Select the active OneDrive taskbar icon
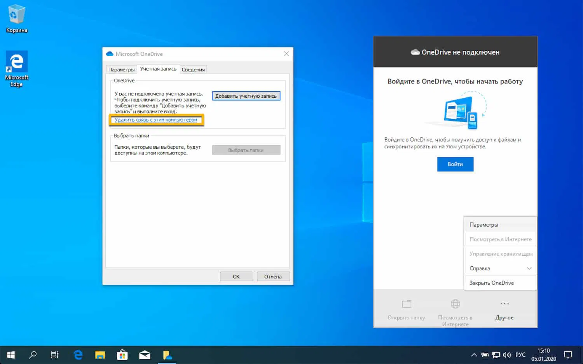 [x=168, y=355]
